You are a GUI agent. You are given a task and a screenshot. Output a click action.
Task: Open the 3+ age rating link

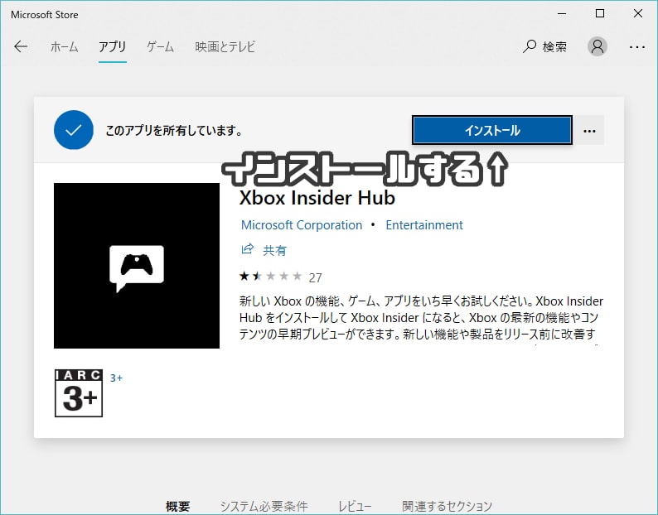116,378
